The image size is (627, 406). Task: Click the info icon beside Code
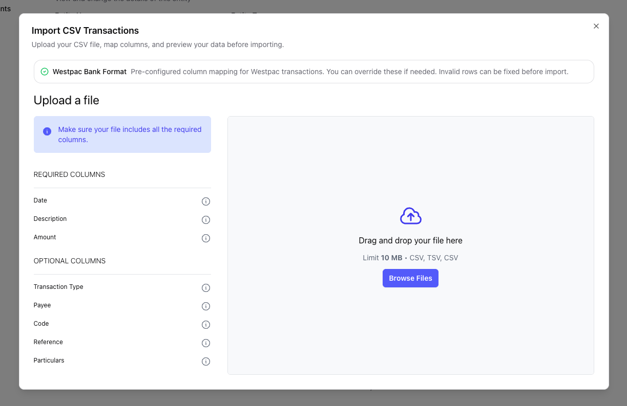coord(206,325)
